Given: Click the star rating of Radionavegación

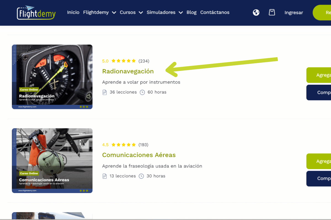Looking at the screenshot, I should [124, 61].
